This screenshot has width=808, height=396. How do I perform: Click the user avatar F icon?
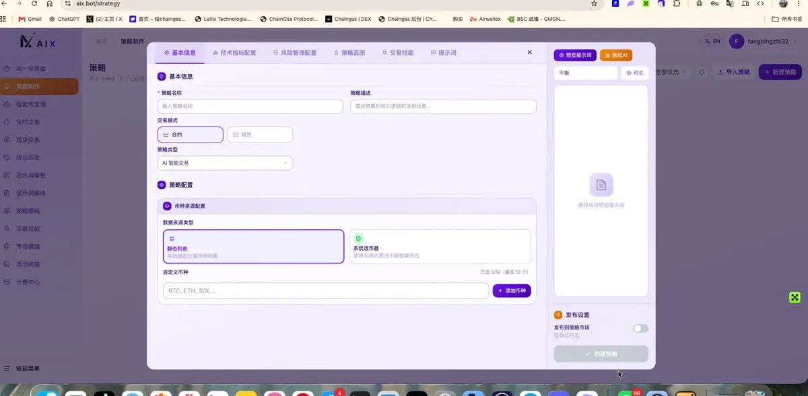pos(737,41)
